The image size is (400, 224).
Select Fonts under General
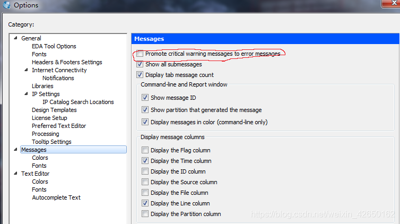[x=39, y=54]
